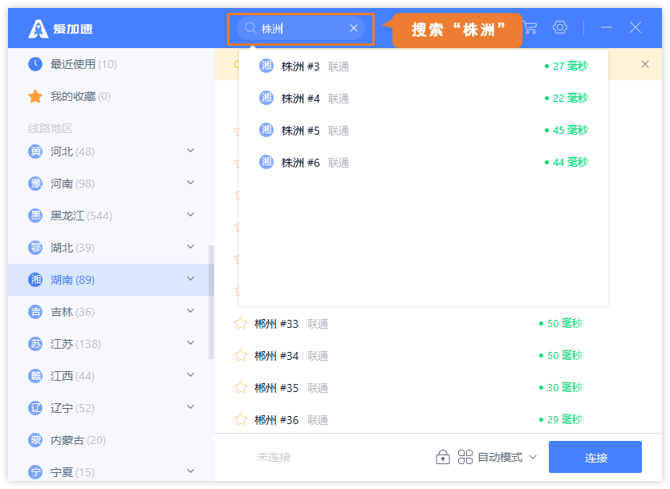Image resolution: width=670 pixels, height=489 pixels.
Task: Favorite the 郴州 #36 line with its star
Action: (x=240, y=420)
